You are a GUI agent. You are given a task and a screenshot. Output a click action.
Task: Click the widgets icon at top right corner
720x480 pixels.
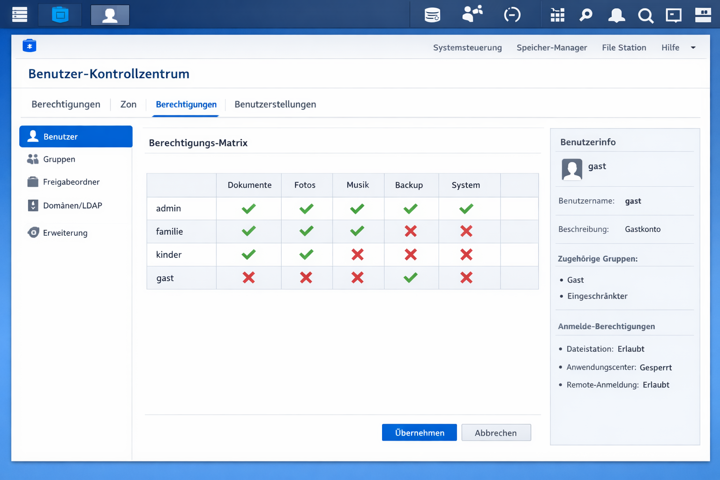pyautogui.click(x=703, y=15)
